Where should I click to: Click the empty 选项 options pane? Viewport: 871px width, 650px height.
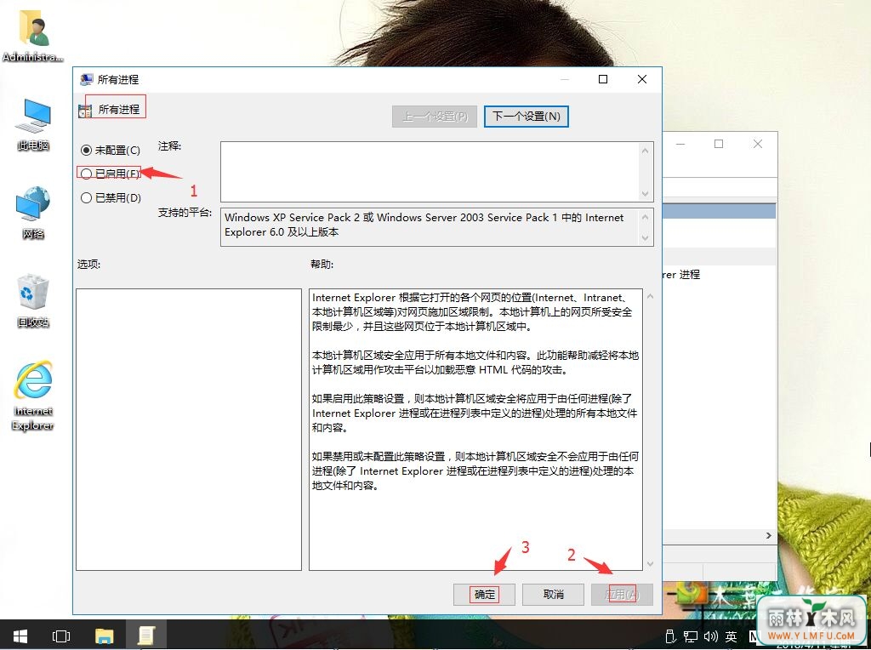(189, 430)
